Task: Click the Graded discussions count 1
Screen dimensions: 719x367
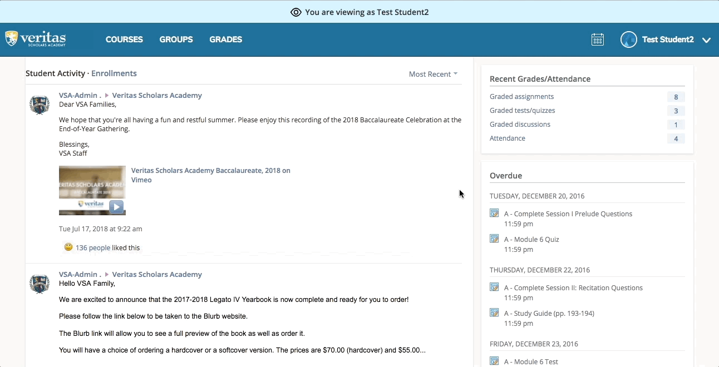Action: [676, 125]
